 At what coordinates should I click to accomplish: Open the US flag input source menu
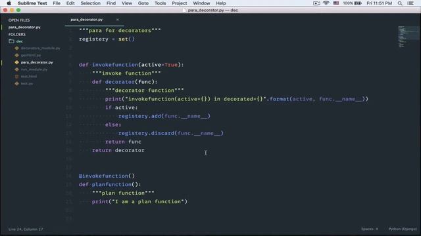click(x=336, y=3)
